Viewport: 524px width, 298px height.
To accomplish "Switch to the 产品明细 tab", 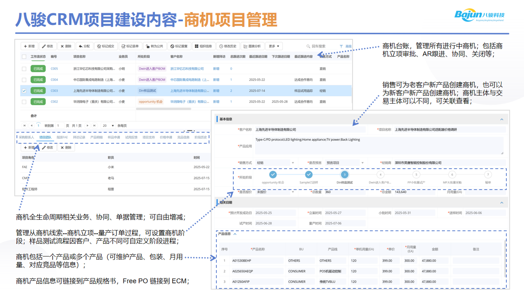I will click(96, 138).
